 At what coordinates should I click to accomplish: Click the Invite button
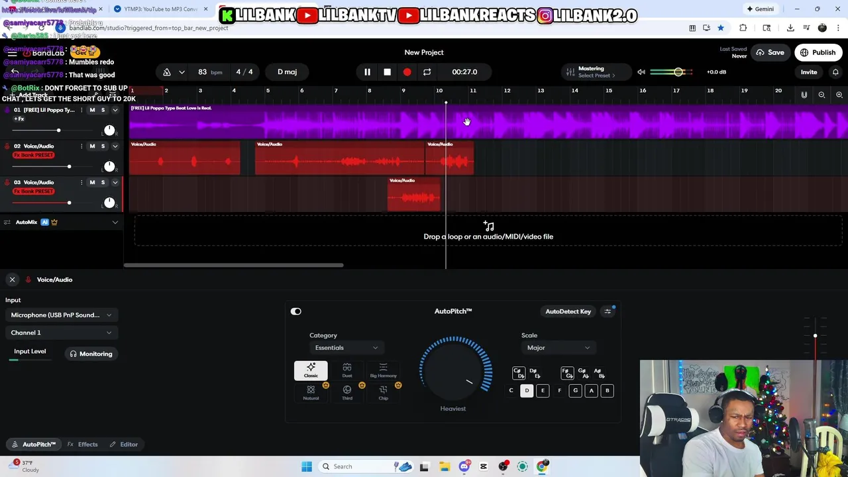coord(809,72)
